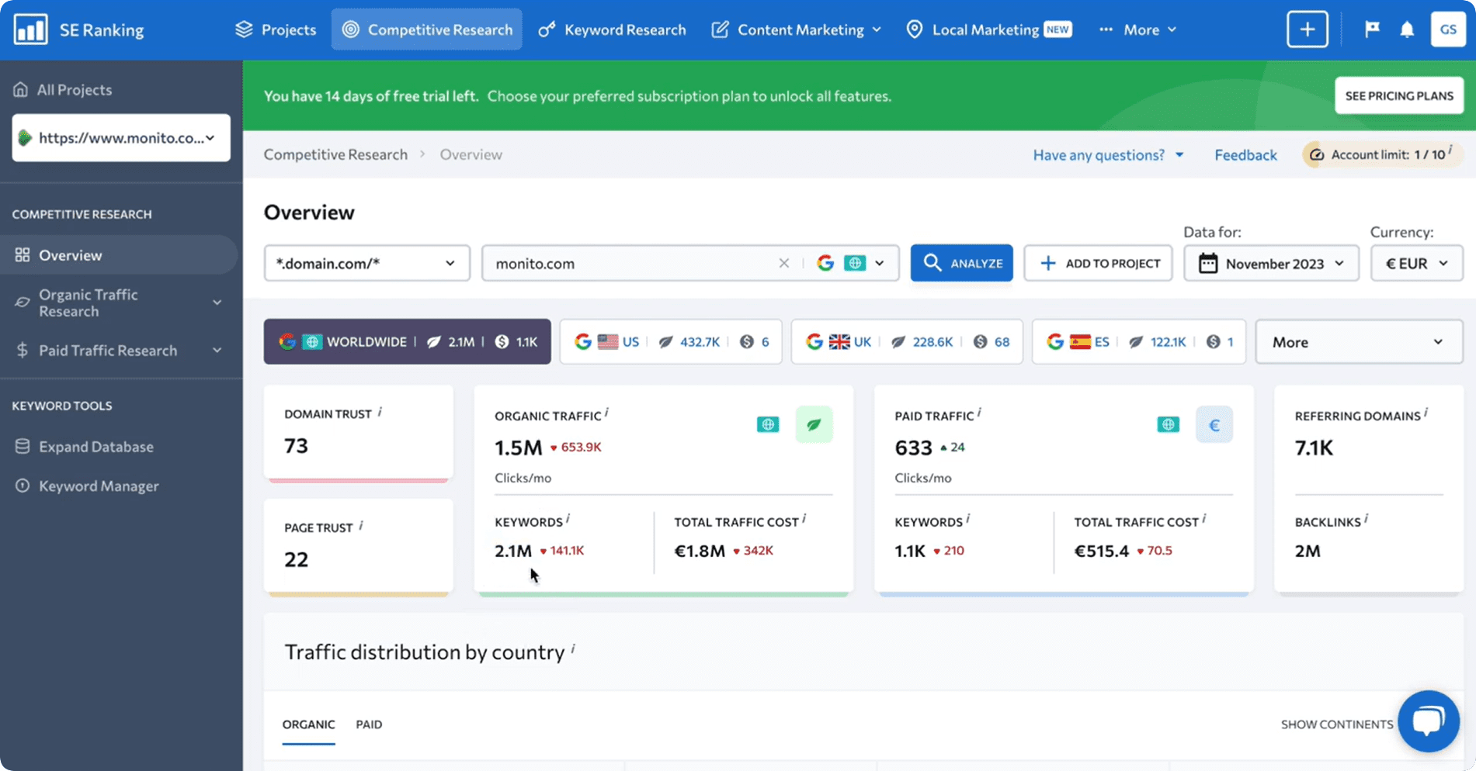Click the Referring Domains info icon
The width and height of the screenshot is (1476, 771).
[x=1426, y=413]
